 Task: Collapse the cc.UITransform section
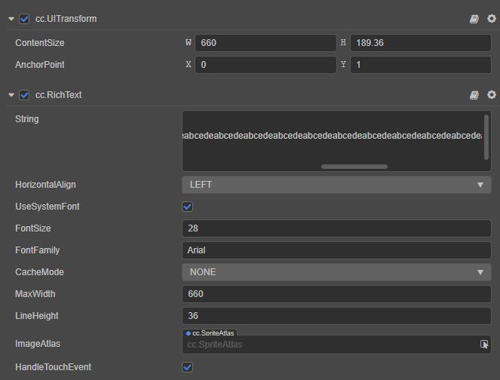click(11, 19)
